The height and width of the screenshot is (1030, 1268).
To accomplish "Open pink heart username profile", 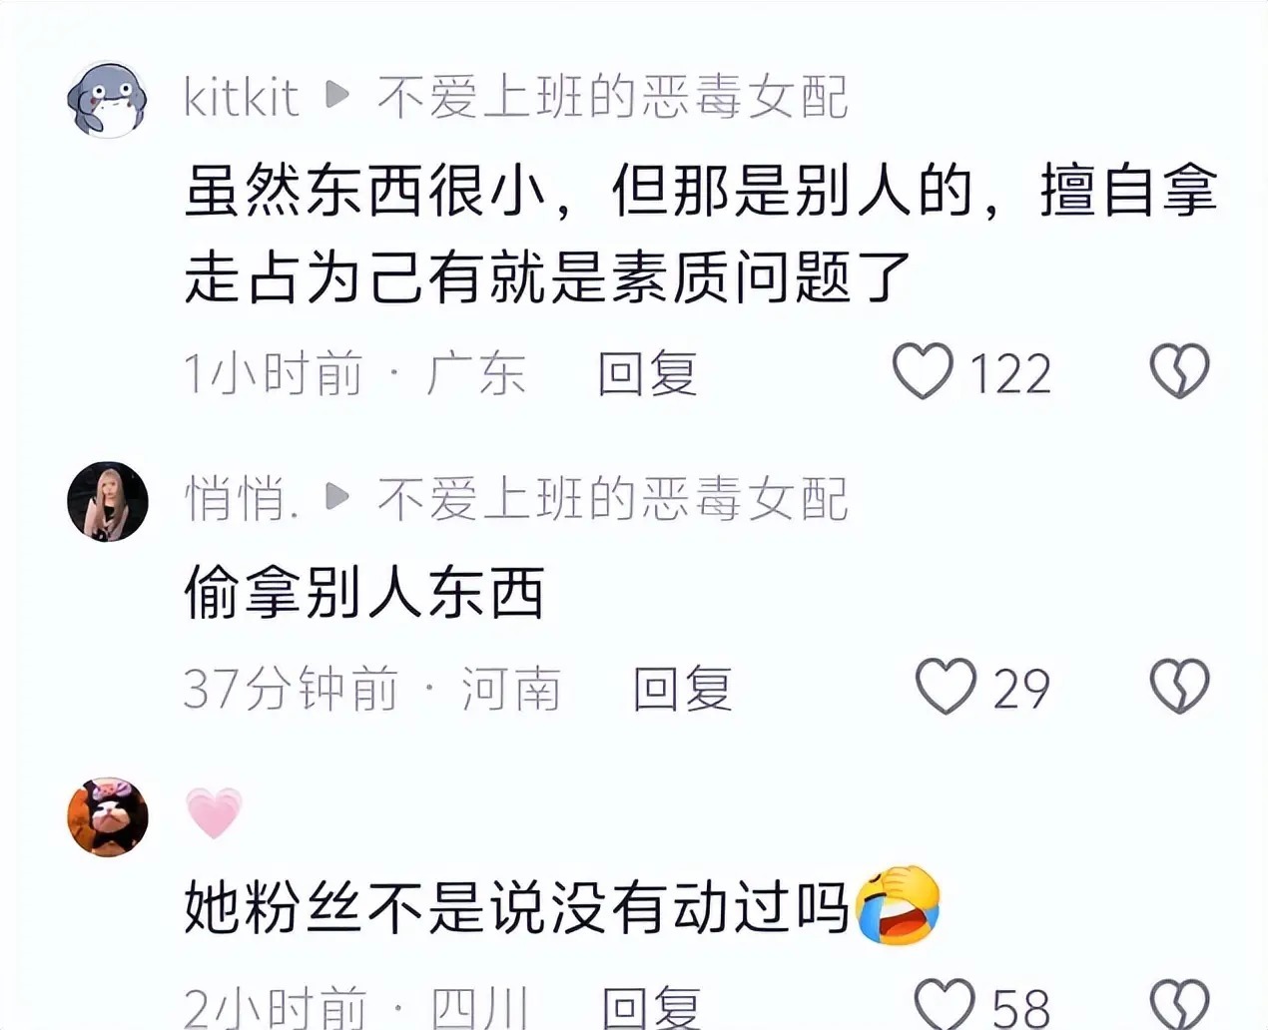I will point(214,812).
